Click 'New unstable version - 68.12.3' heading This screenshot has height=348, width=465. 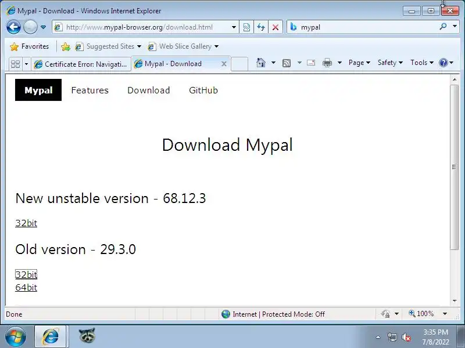[110, 198]
